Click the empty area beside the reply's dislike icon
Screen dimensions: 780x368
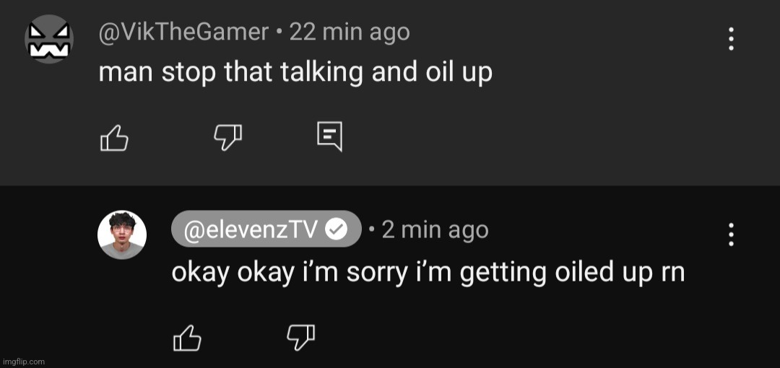pyautogui.click(x=498, y=338)
